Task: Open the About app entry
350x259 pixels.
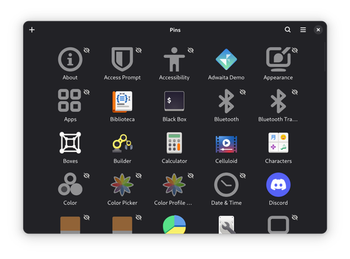Action: [x=70, y=59]
